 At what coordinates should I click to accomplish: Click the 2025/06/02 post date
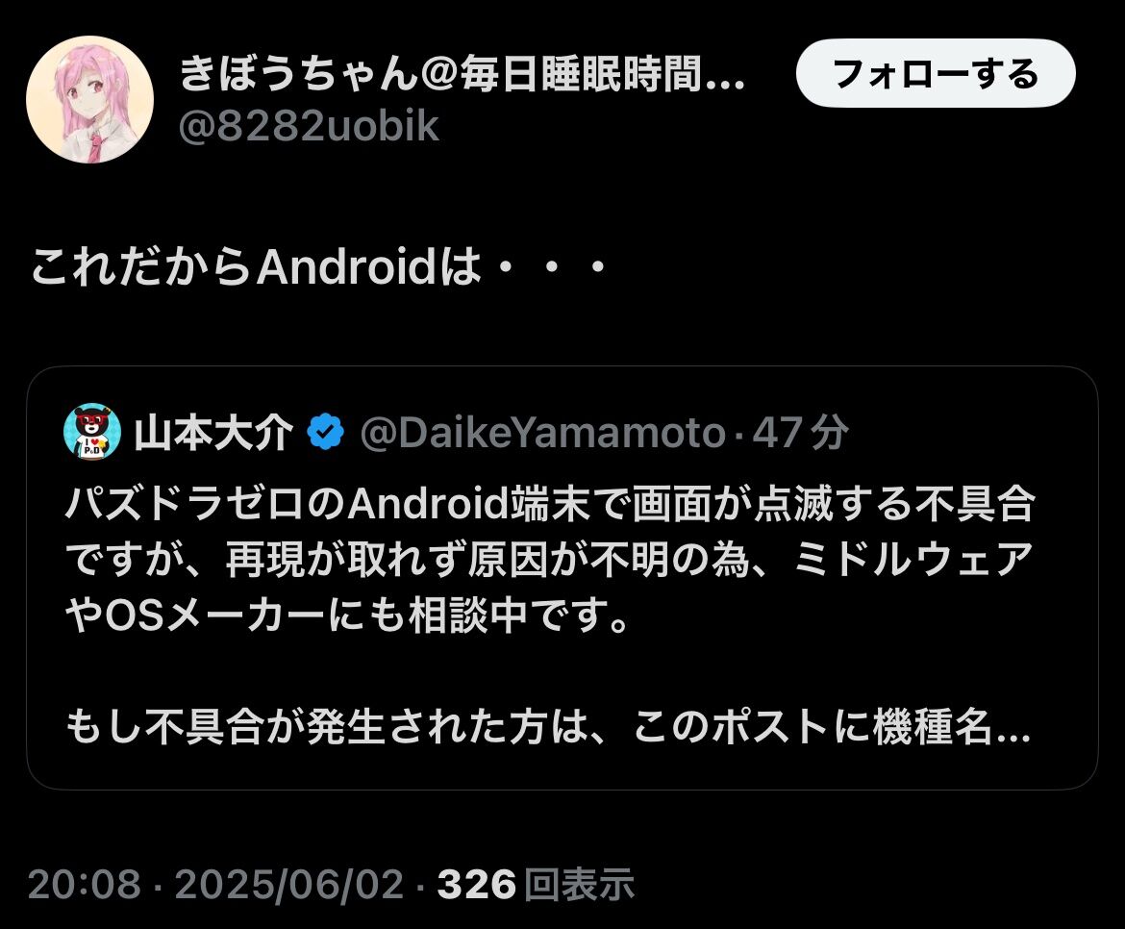click(x=289, y=884)
